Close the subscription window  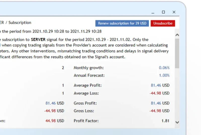coord(174,12)
